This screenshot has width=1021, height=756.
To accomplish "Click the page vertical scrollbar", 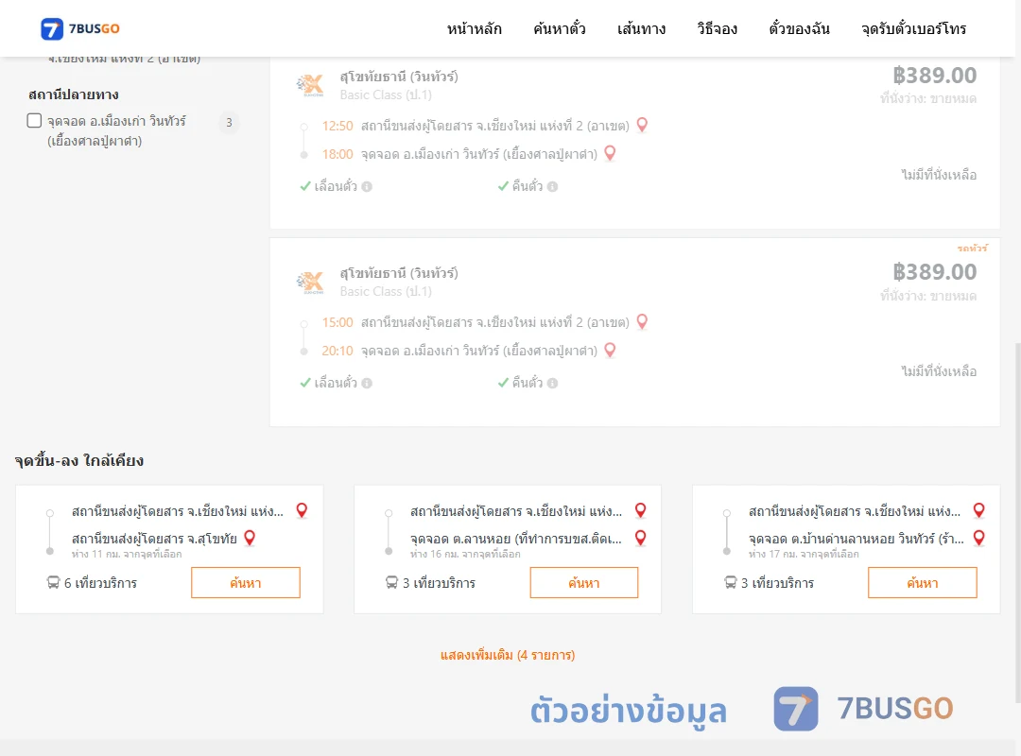I will point(1017,523).
